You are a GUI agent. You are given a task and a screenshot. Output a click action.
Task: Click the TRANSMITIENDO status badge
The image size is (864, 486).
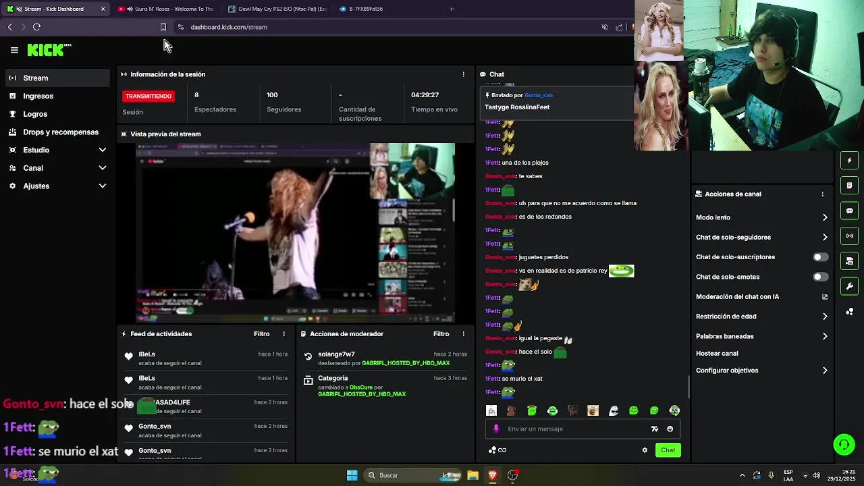pos(148,96)
